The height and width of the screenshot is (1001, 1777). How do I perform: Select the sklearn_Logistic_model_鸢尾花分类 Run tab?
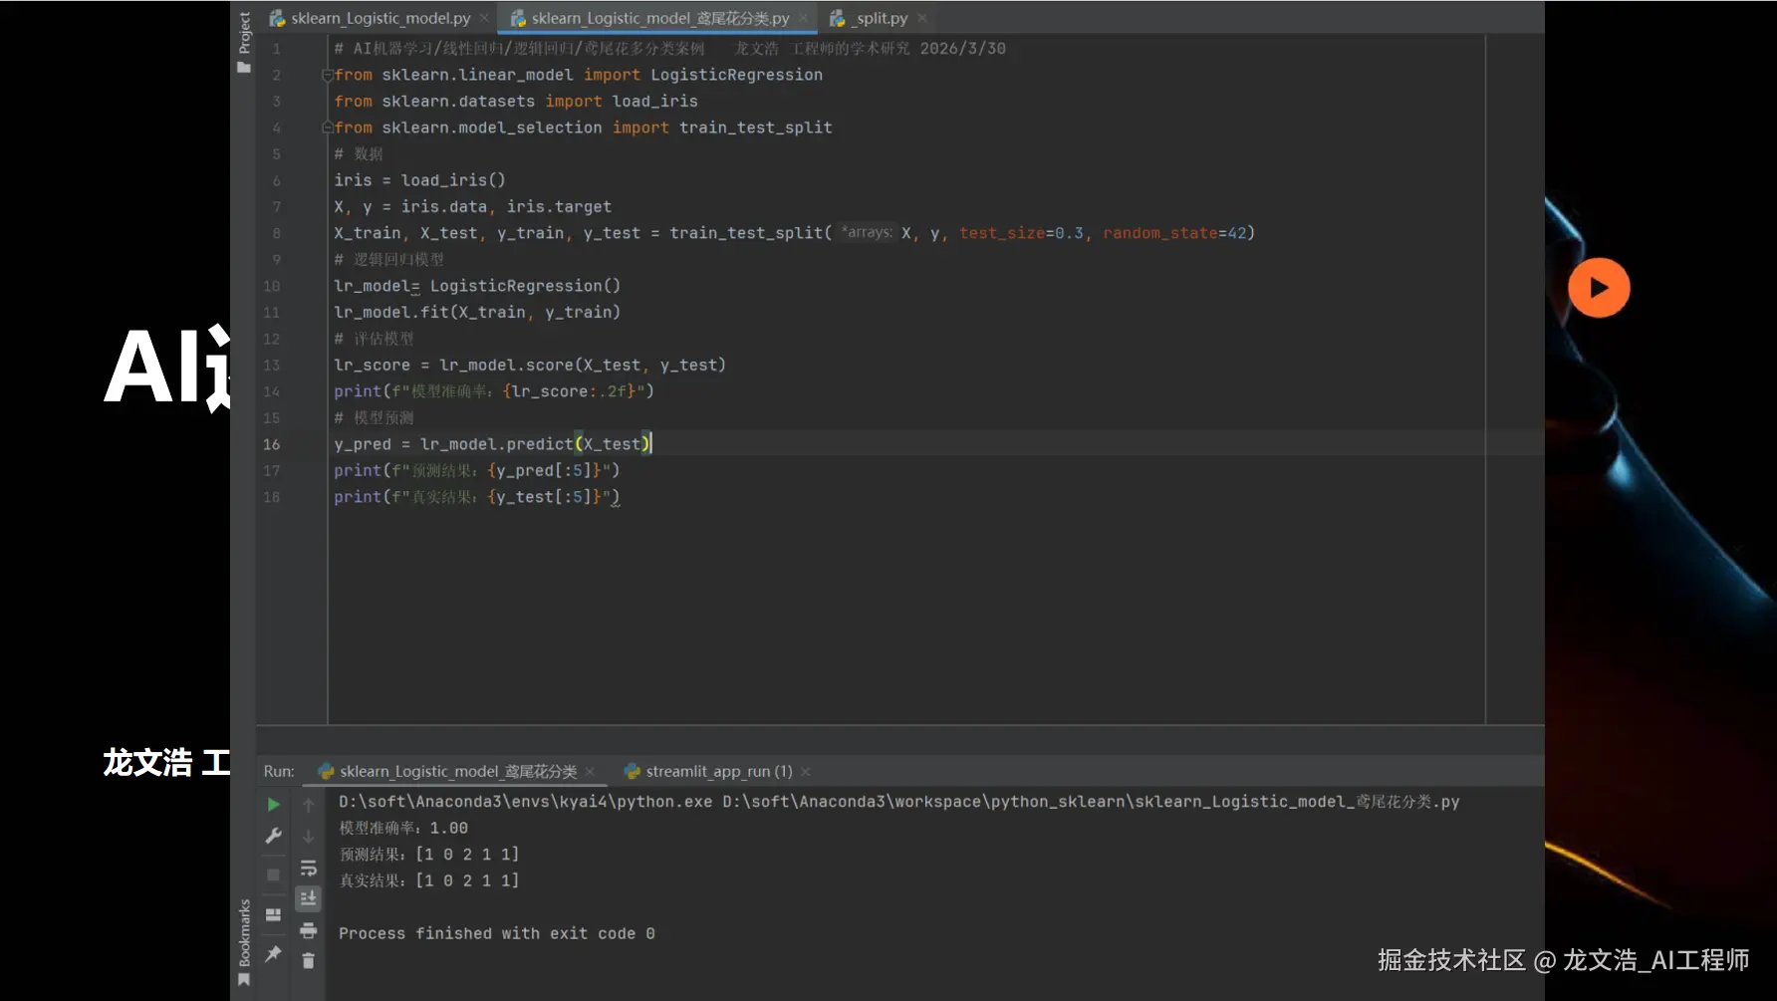[457, 771]
